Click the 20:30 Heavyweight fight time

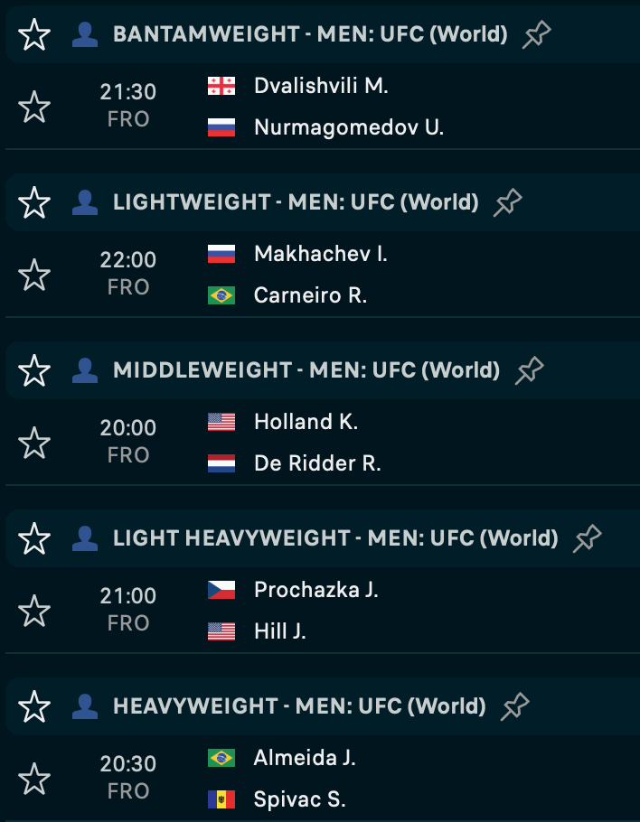(x=128, y=764)
